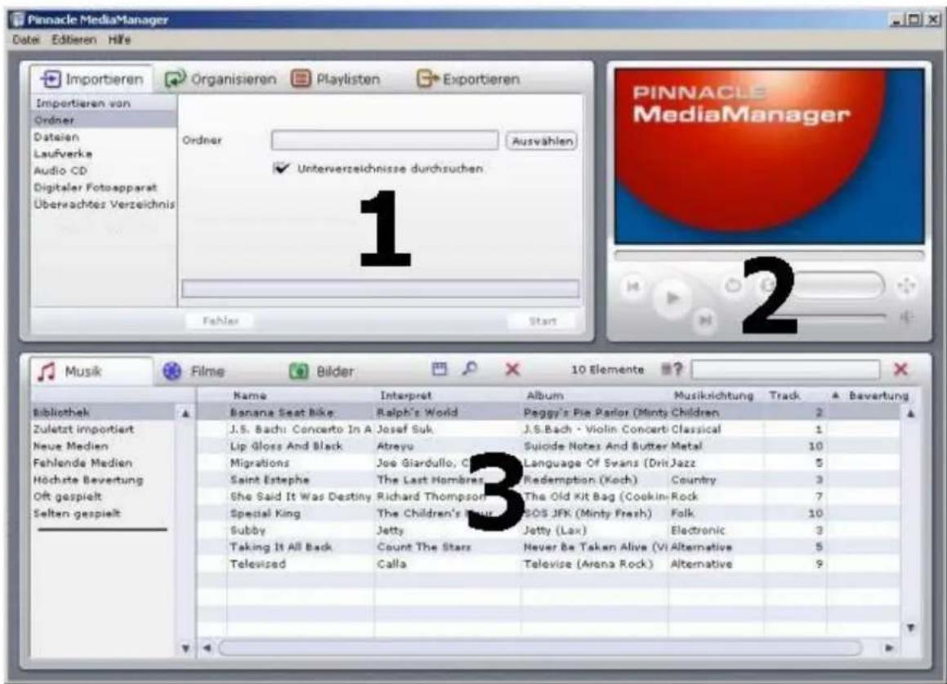This screenshot has height=684, width=947.
Task: Click the Auswählen button
Action: tap(542, 141)
